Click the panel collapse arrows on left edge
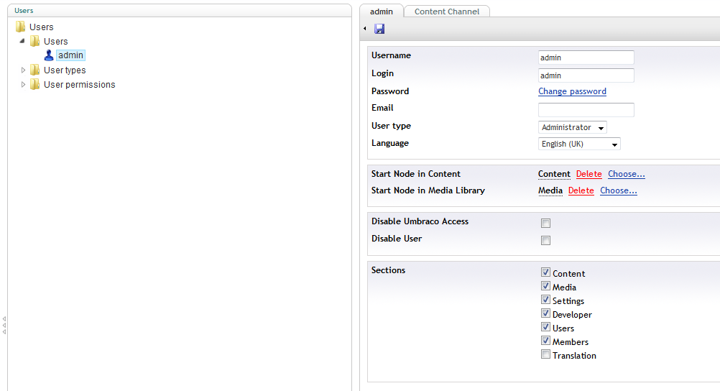 point(4,325)
